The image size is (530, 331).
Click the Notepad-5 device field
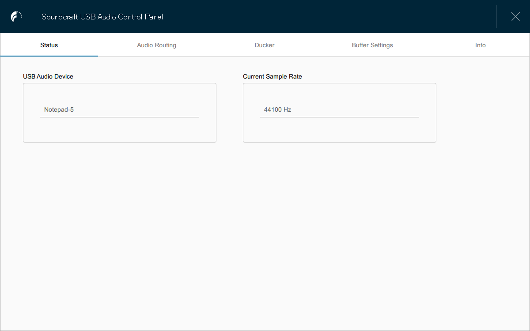[x=120, y=109]
